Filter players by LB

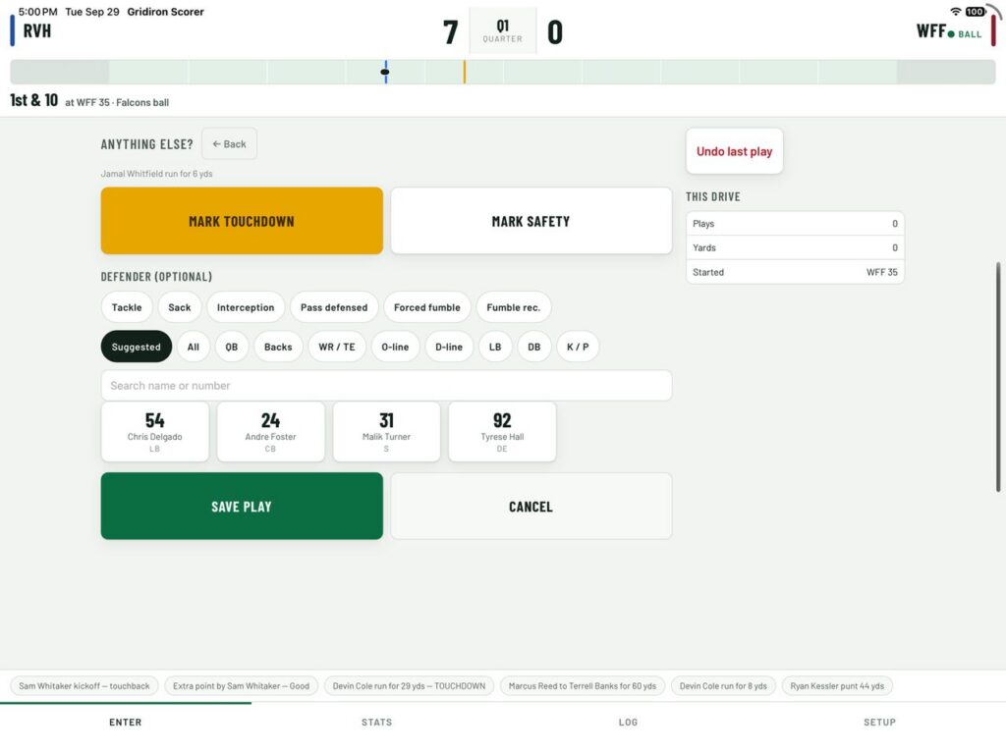(495, 347)
